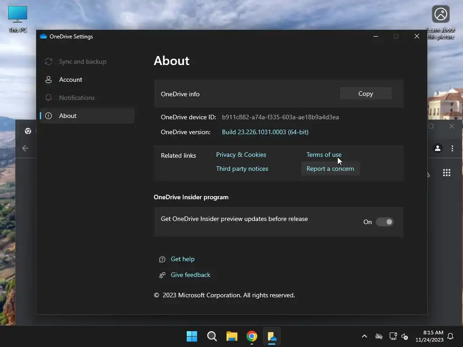This screenshot has width=463, height=347.
Task: Click the Get help question icon
Action: point(162,259)
